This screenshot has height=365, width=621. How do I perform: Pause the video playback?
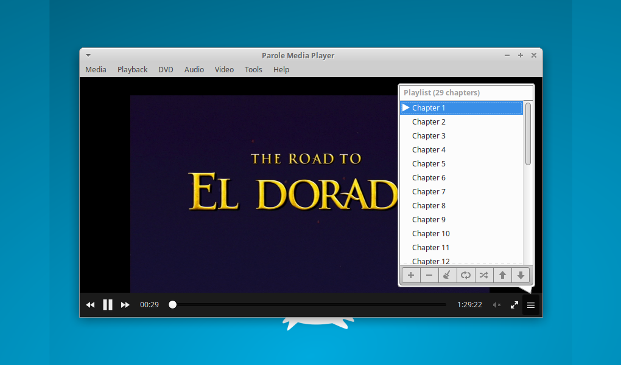[107, 304]
